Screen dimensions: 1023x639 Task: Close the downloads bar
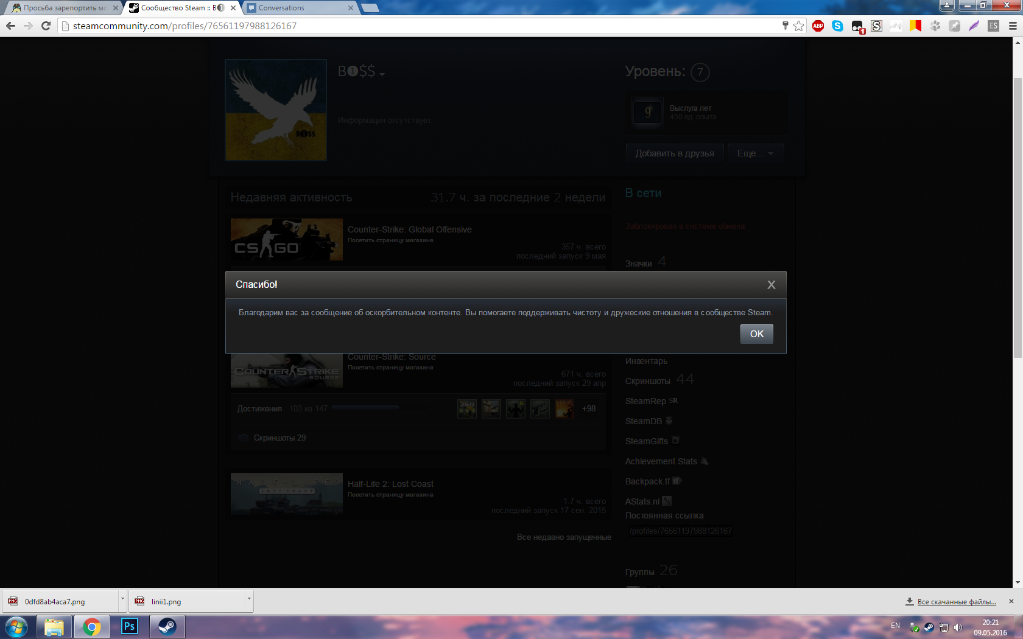[x=1011, y=601]
